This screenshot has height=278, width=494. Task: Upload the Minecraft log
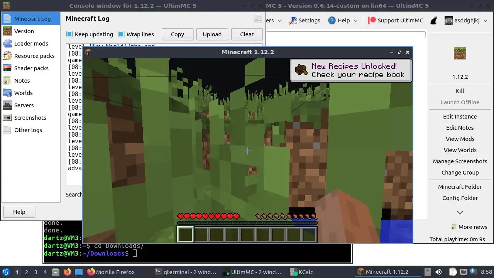(212, 34)
